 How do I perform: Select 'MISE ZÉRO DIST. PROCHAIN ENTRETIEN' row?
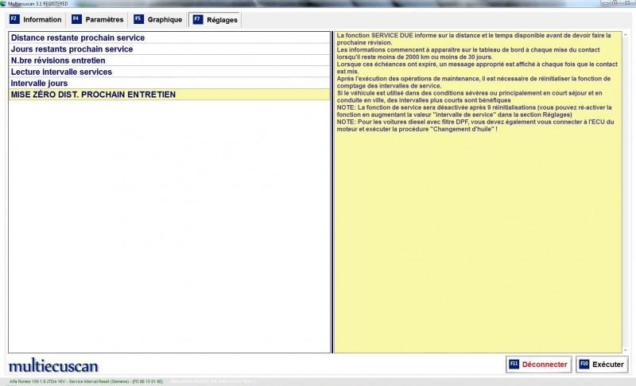93,95
